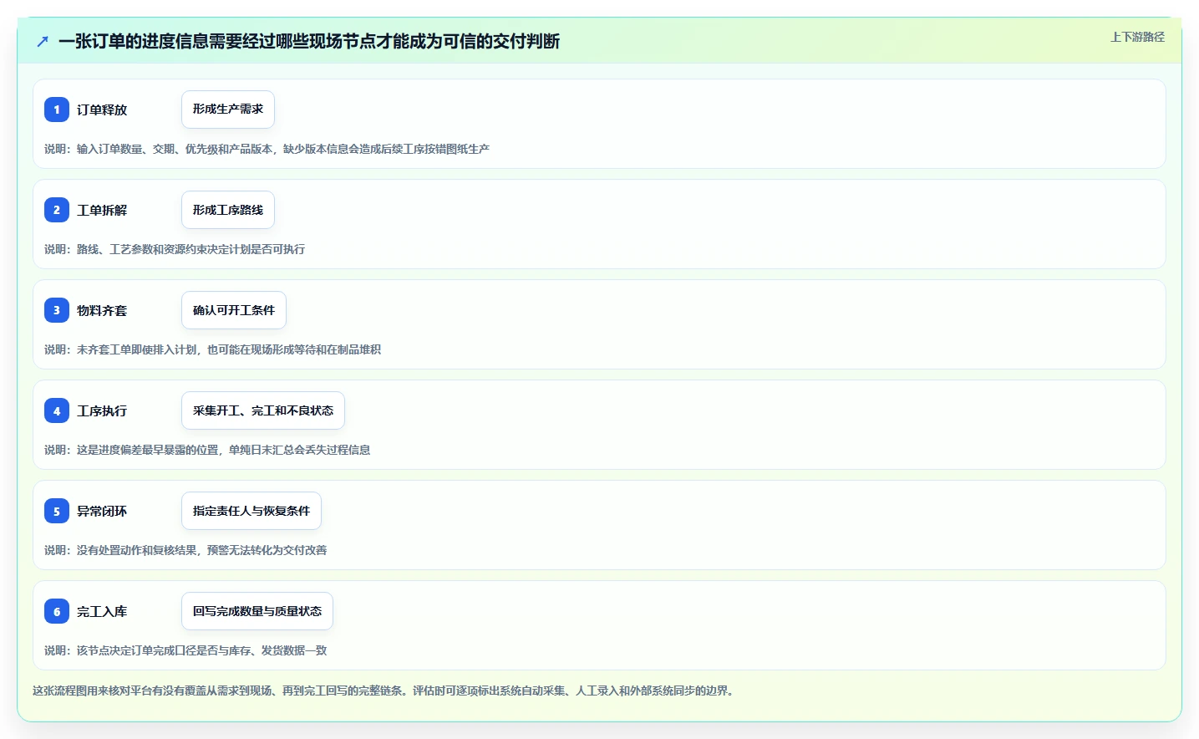Click the description starting 路线、工艺参数和资源约束
The height and width of the screenshot is (739, 1199).
175,249
